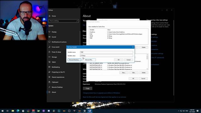Image resolution: width=201 pixels, height=113 pixels.
Task: Click scroll up arrow of system variables list
Action: tap(147, 55)
